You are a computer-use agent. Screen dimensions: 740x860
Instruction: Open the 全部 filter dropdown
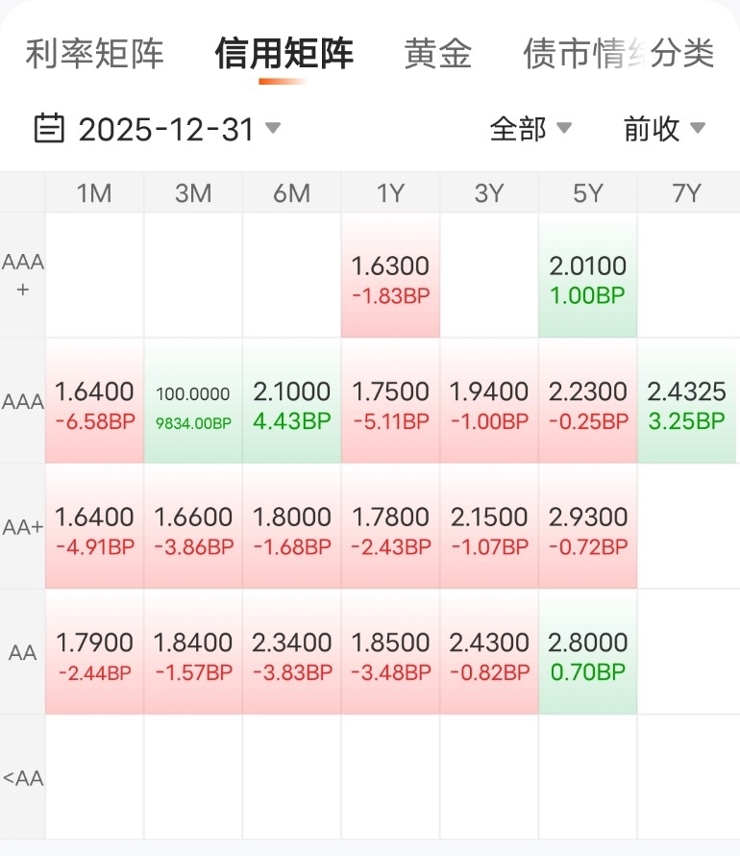coord(530,128)
